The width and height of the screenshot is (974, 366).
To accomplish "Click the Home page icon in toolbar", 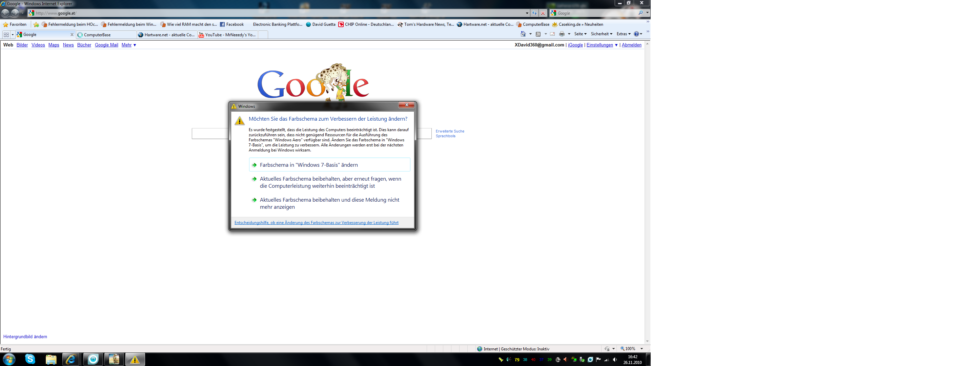I will [523, 34].
